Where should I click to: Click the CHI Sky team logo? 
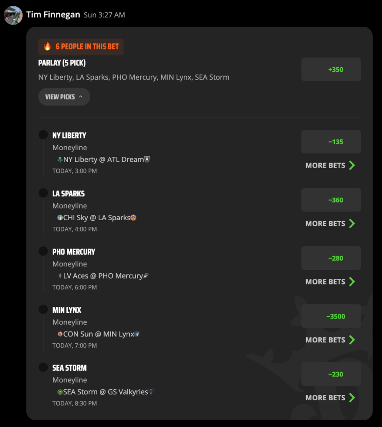(60, 218)
